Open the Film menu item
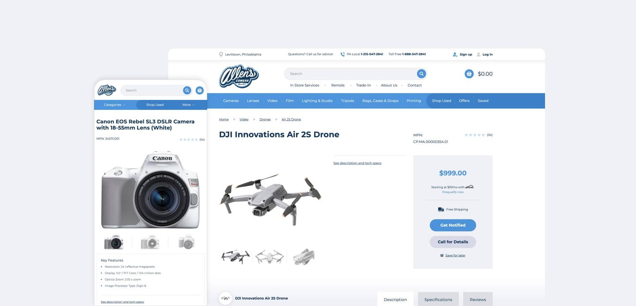This screenshot has height=306, width=636. 290,101
